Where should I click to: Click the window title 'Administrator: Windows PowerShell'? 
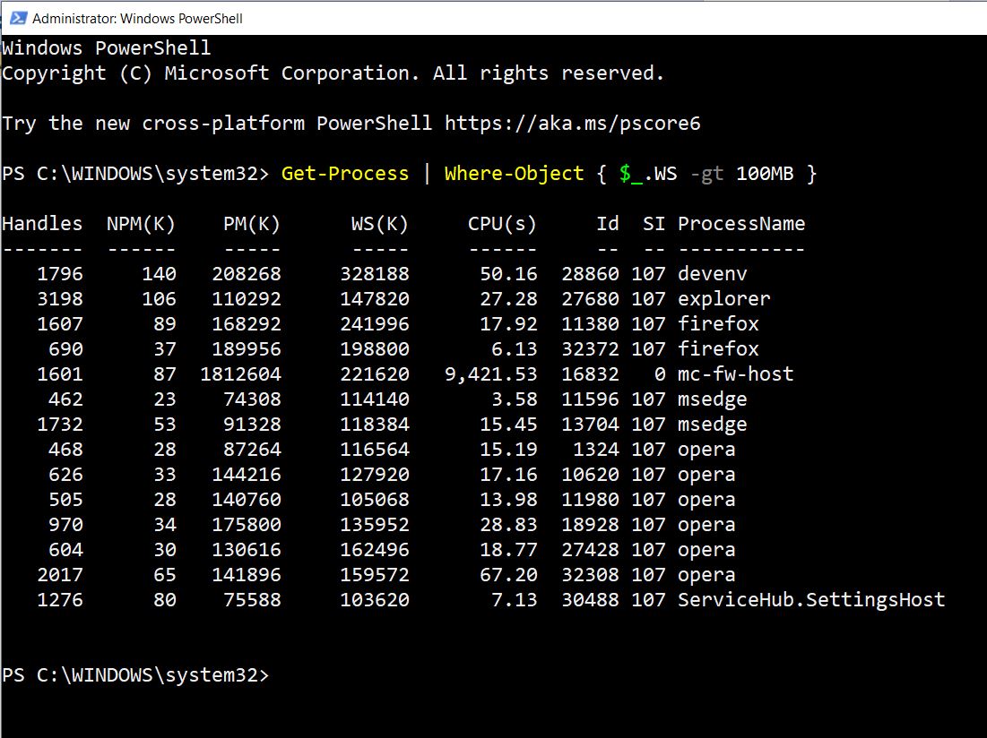(x=137, y=18)
